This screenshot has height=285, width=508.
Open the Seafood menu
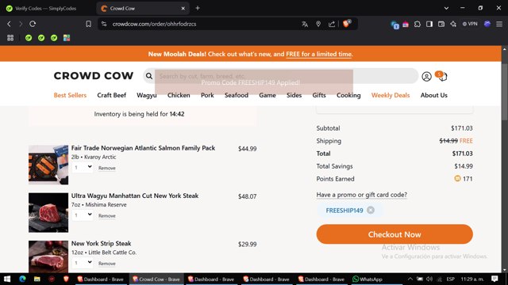click(x=237, y=95)
